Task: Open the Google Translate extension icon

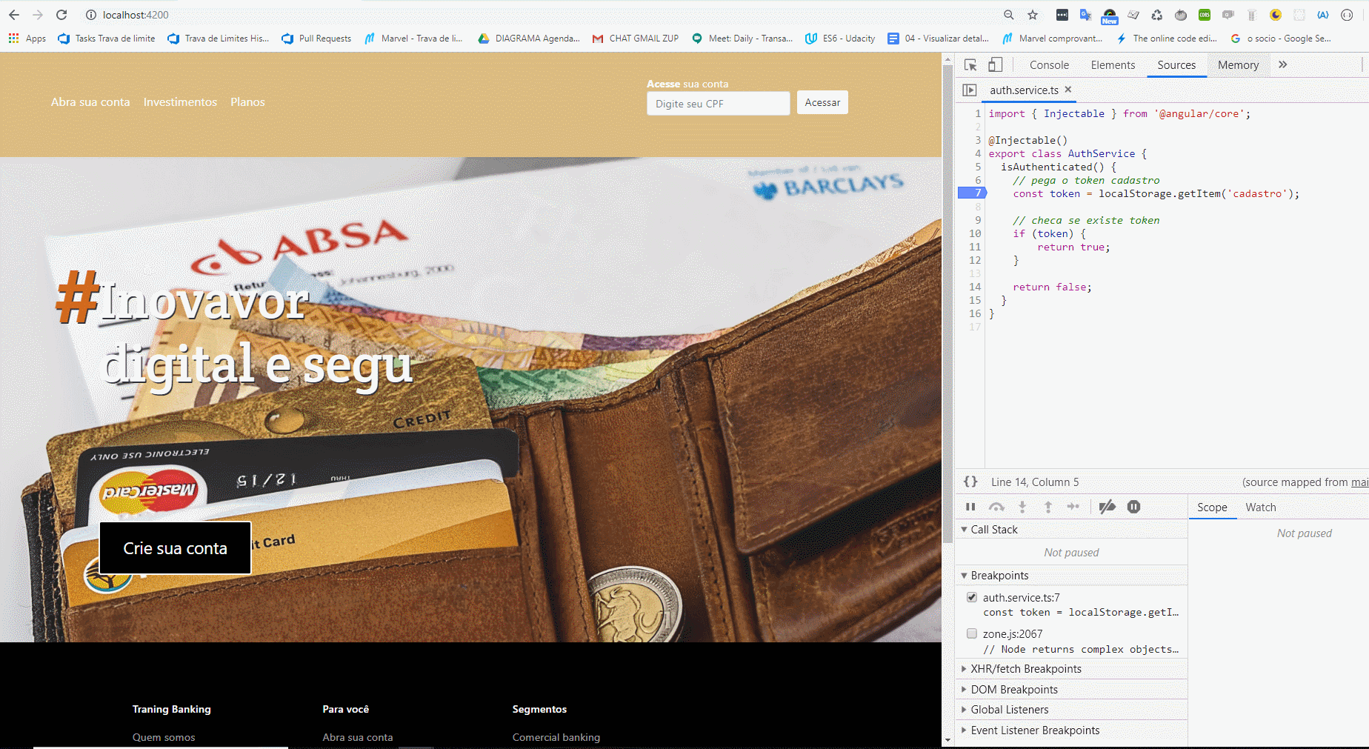Action: (x=1086, y=15)
